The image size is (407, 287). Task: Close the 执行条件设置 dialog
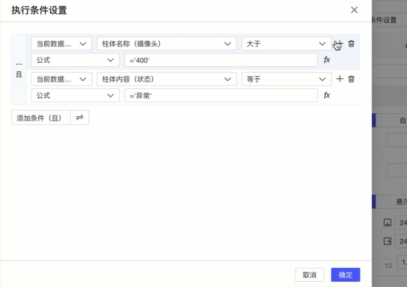pyautogui.click(x=354, y=10)
